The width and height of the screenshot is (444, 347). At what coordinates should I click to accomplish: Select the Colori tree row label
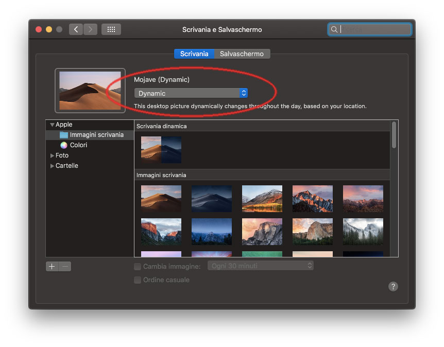(78, 145)
